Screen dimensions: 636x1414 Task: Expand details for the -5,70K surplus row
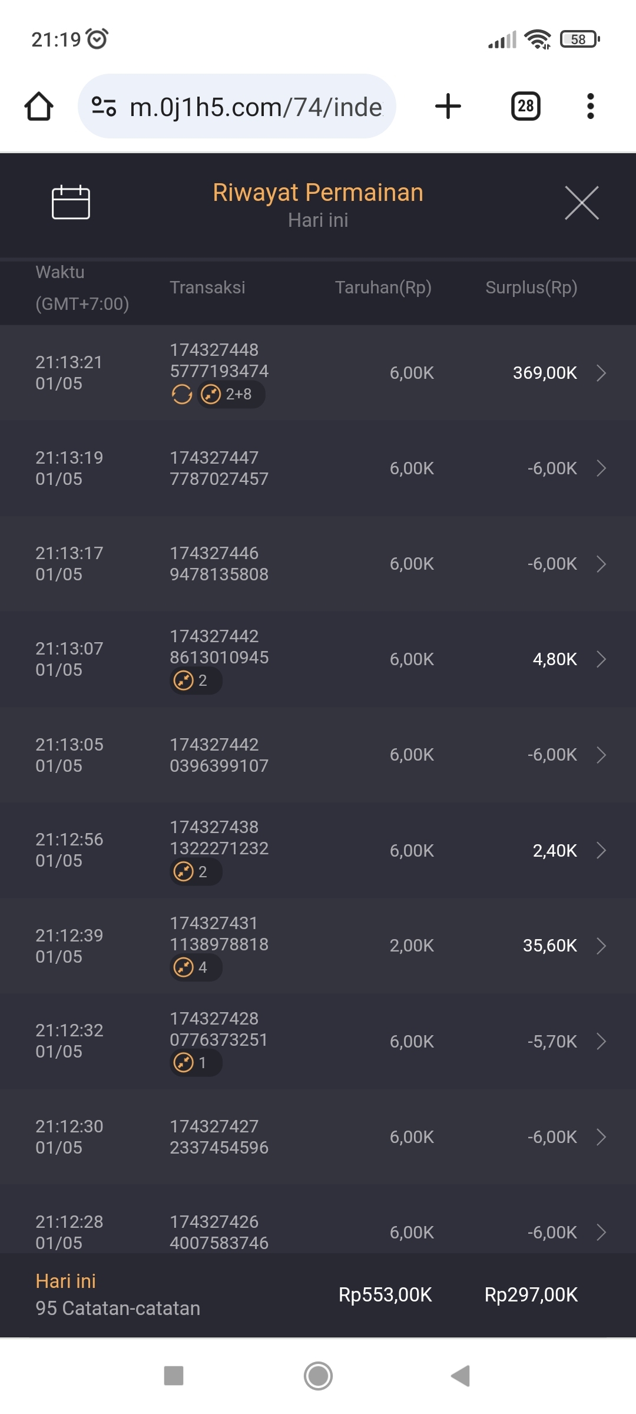tap(601, 1041)
